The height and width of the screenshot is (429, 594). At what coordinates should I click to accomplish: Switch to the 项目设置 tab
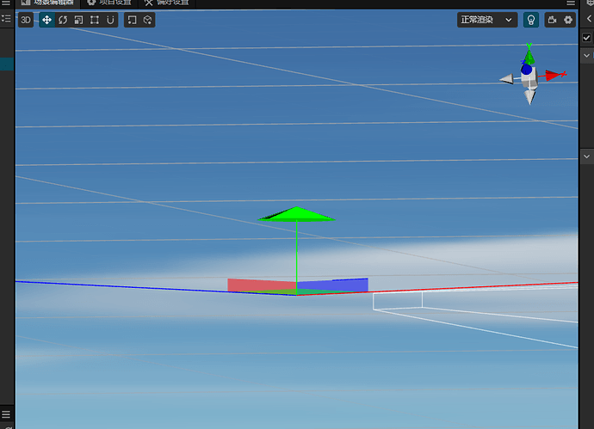point(109,3)
